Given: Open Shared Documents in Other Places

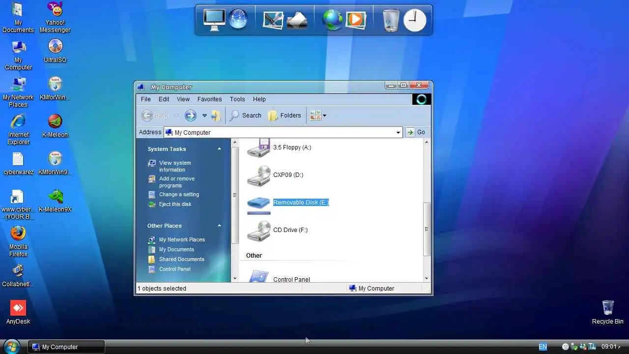Looking at the screenshot, I should tap(176, 259).
